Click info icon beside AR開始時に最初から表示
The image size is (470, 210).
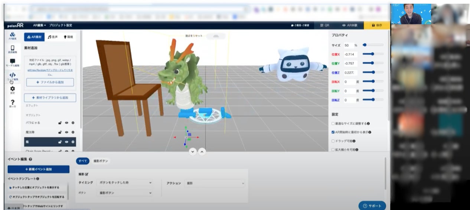point(370,132)
